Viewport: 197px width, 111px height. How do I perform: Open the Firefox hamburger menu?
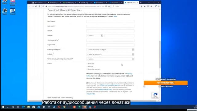(x=159, y=6)
